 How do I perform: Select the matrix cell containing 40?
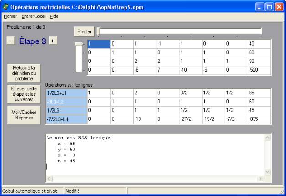(x=260, y=44)
